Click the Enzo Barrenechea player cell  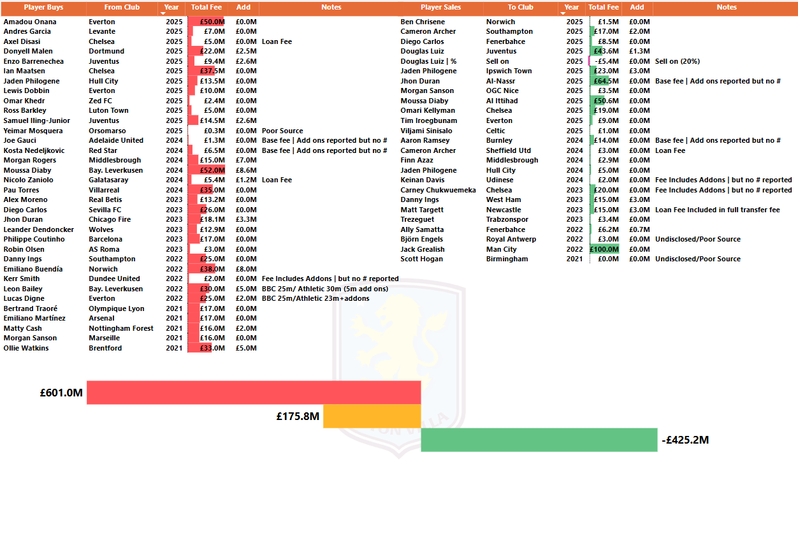pos(34,61)
